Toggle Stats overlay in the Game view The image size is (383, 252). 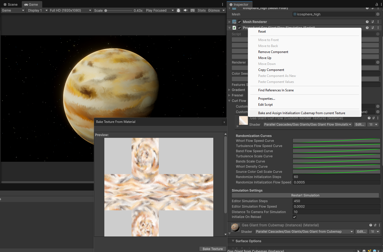[202, 10]
